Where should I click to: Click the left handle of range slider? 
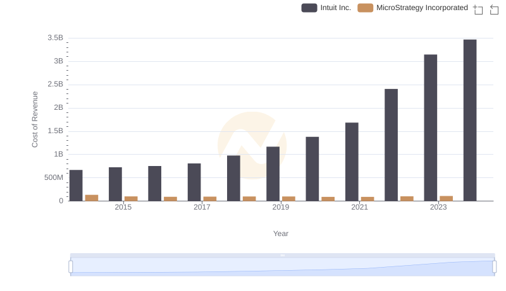(71, 267)
